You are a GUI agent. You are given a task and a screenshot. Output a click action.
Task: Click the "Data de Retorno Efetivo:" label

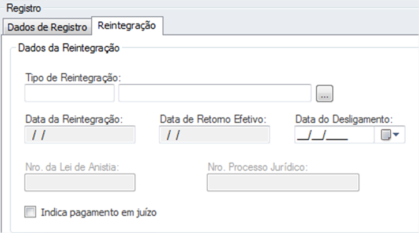[x=213, y=119]
